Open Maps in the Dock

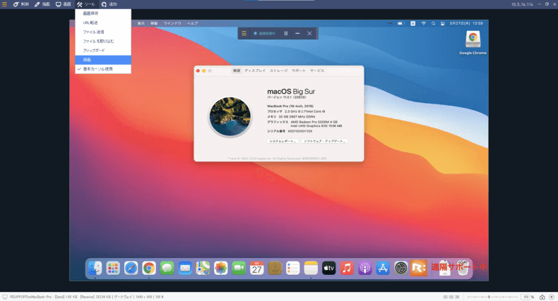(203, 269)
